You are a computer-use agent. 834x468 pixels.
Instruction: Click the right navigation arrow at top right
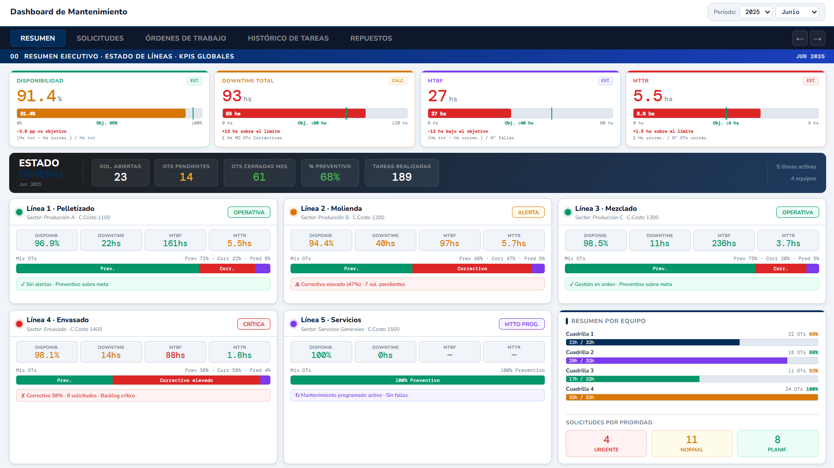818,38
